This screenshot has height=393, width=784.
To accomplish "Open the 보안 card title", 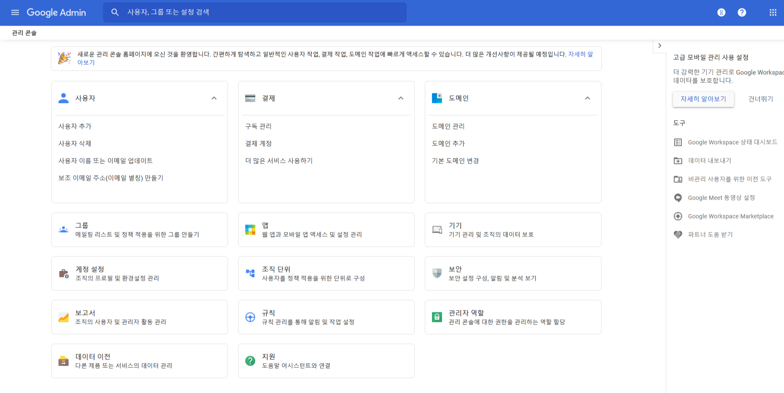I will click(x=455, y=269).
